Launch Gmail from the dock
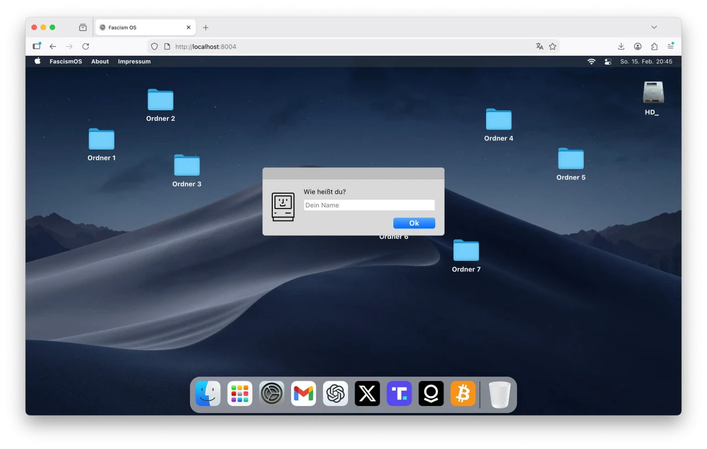Image resolution: width=707 pixels, height=449 pixels. [304, 394]
